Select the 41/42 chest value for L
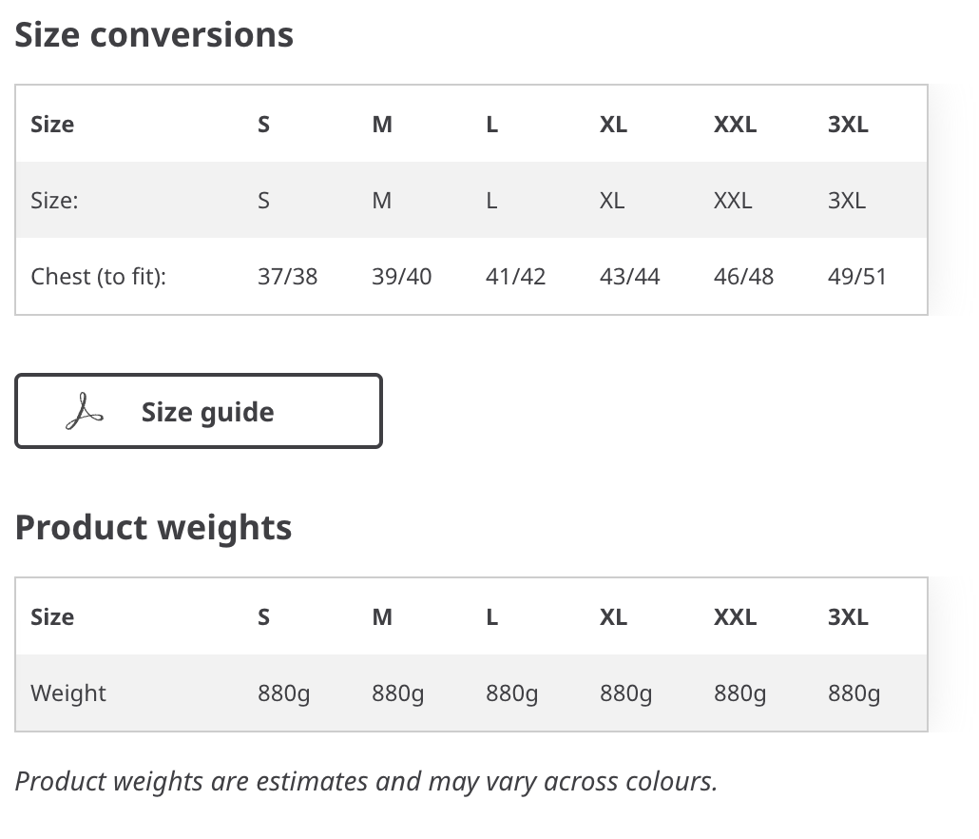 (x=516, y=276)
